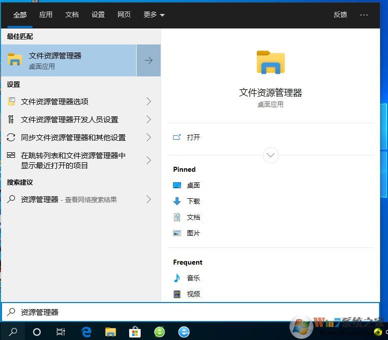Switch to the 全部 tab
388x340 pixels.
pos(20,15)
